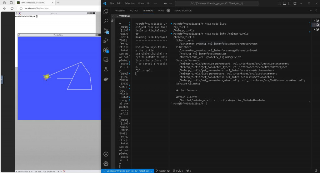The width and height of the screenshot is (320, 173).
Task: Click the master branch in status bar
Action: click(161, 171)
